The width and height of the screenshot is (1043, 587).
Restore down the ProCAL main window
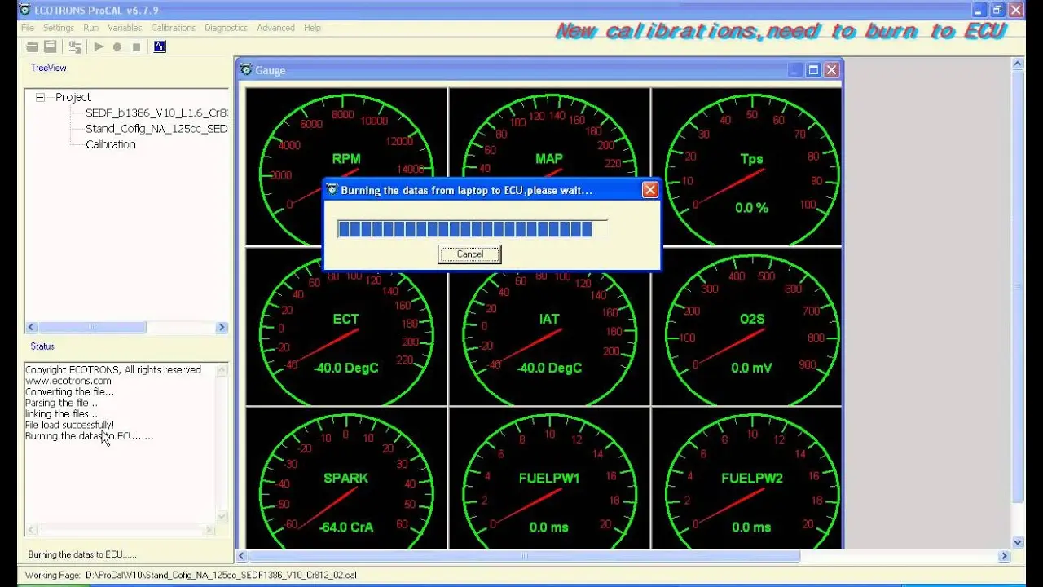[997, 10]
